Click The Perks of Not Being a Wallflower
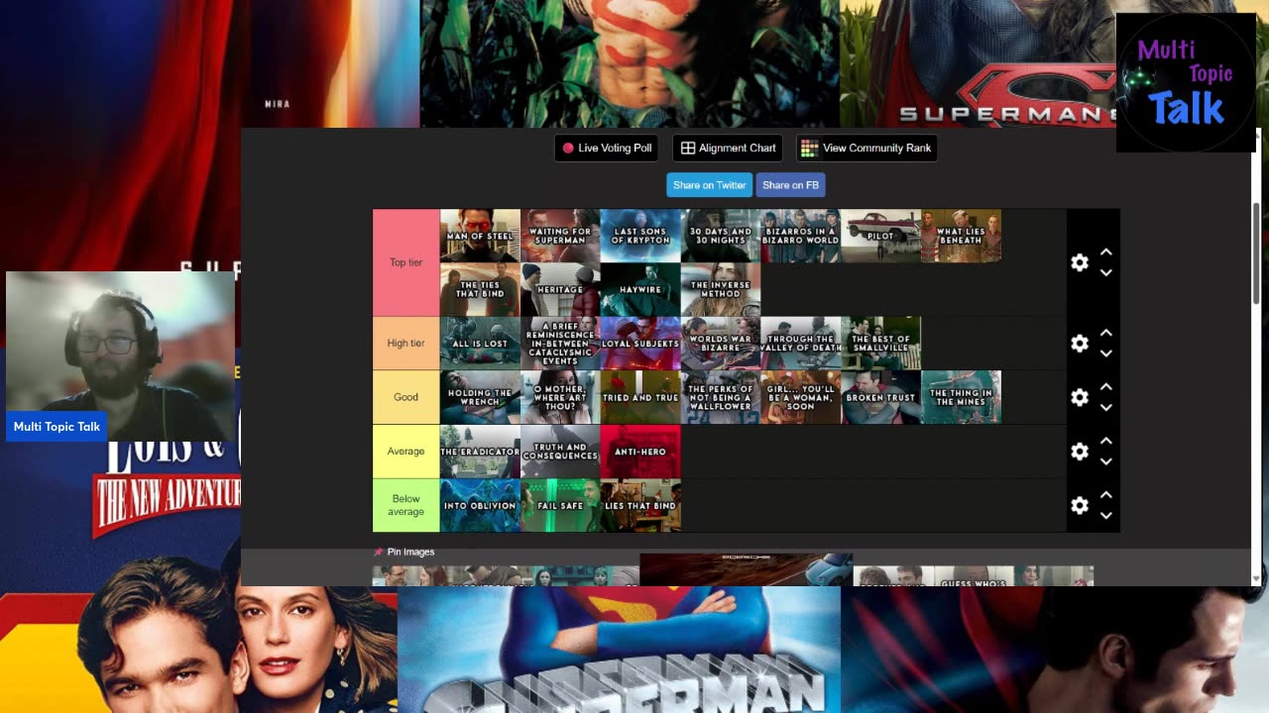The width and height of the screenshot is (1269, 713). point(721,397)
